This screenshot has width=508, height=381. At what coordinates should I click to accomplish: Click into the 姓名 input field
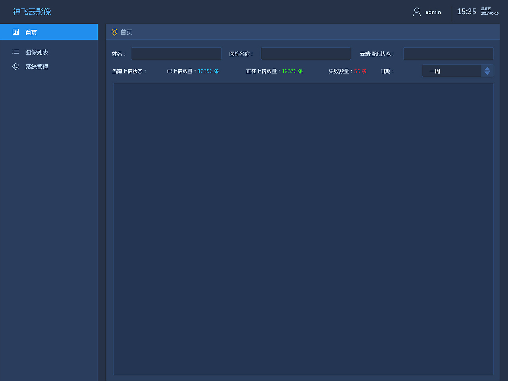click(176, 54)
